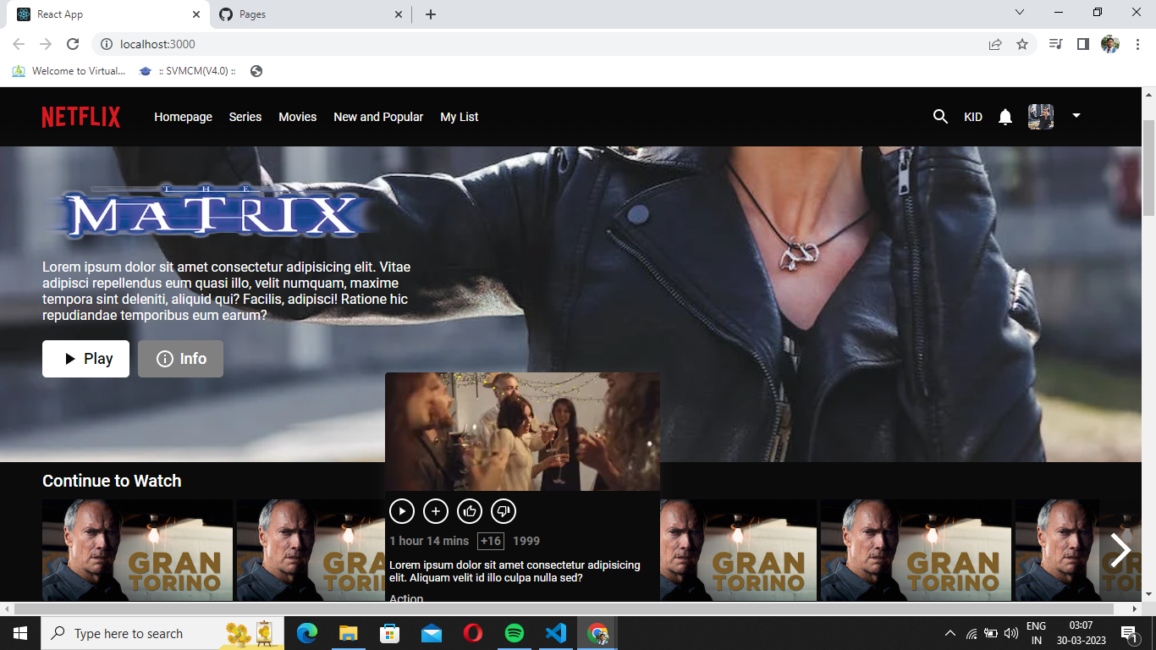
Task: Close the Pages tab
Action: click(x=399, y=14)
